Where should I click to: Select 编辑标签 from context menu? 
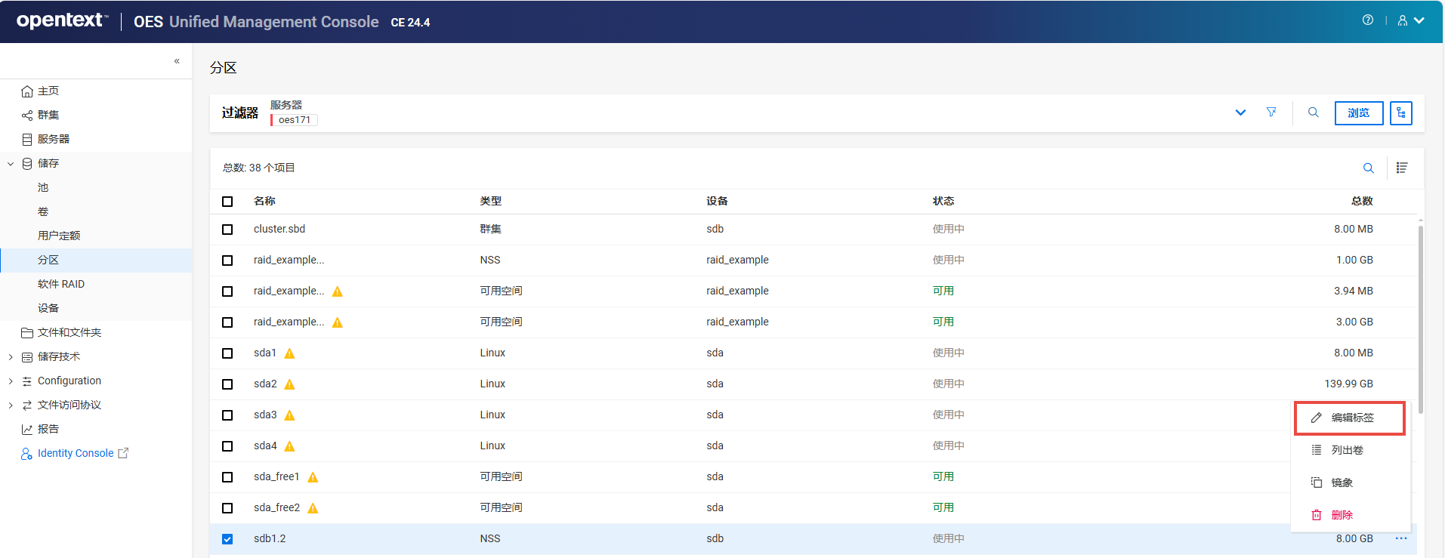tap(1351, 418)
